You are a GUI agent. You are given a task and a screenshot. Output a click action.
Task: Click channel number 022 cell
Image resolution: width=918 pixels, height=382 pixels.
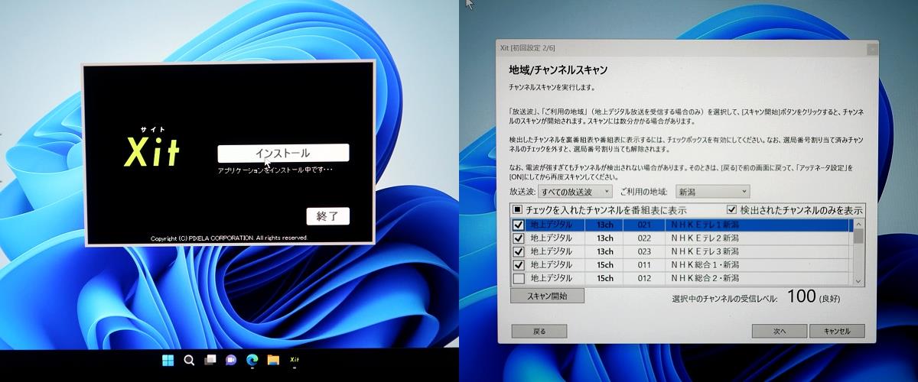pyautogui.click(x=643, y=238)
